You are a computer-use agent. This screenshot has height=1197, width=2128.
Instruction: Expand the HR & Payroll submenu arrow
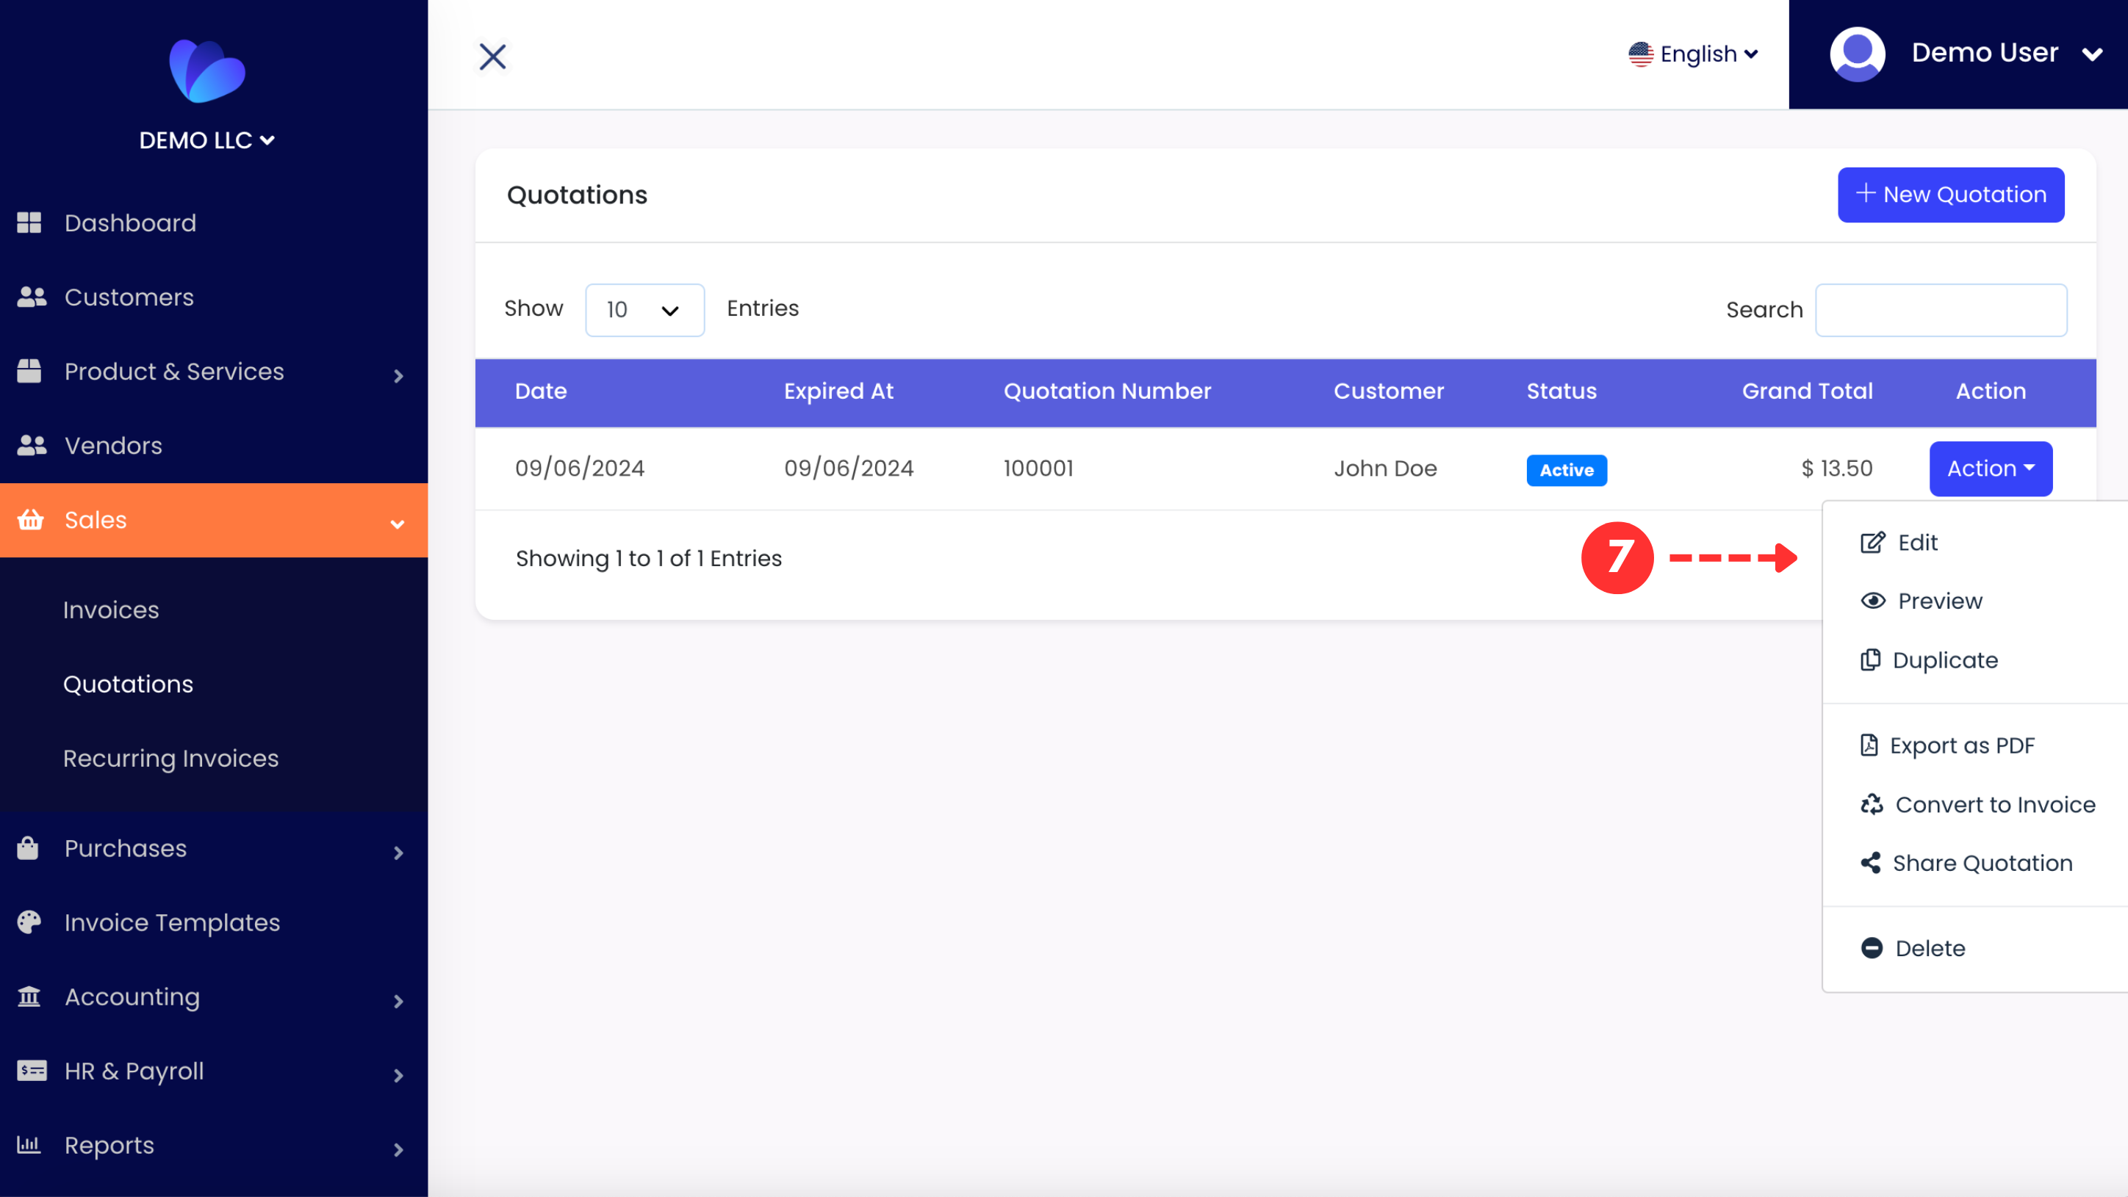click(398, 1076)
